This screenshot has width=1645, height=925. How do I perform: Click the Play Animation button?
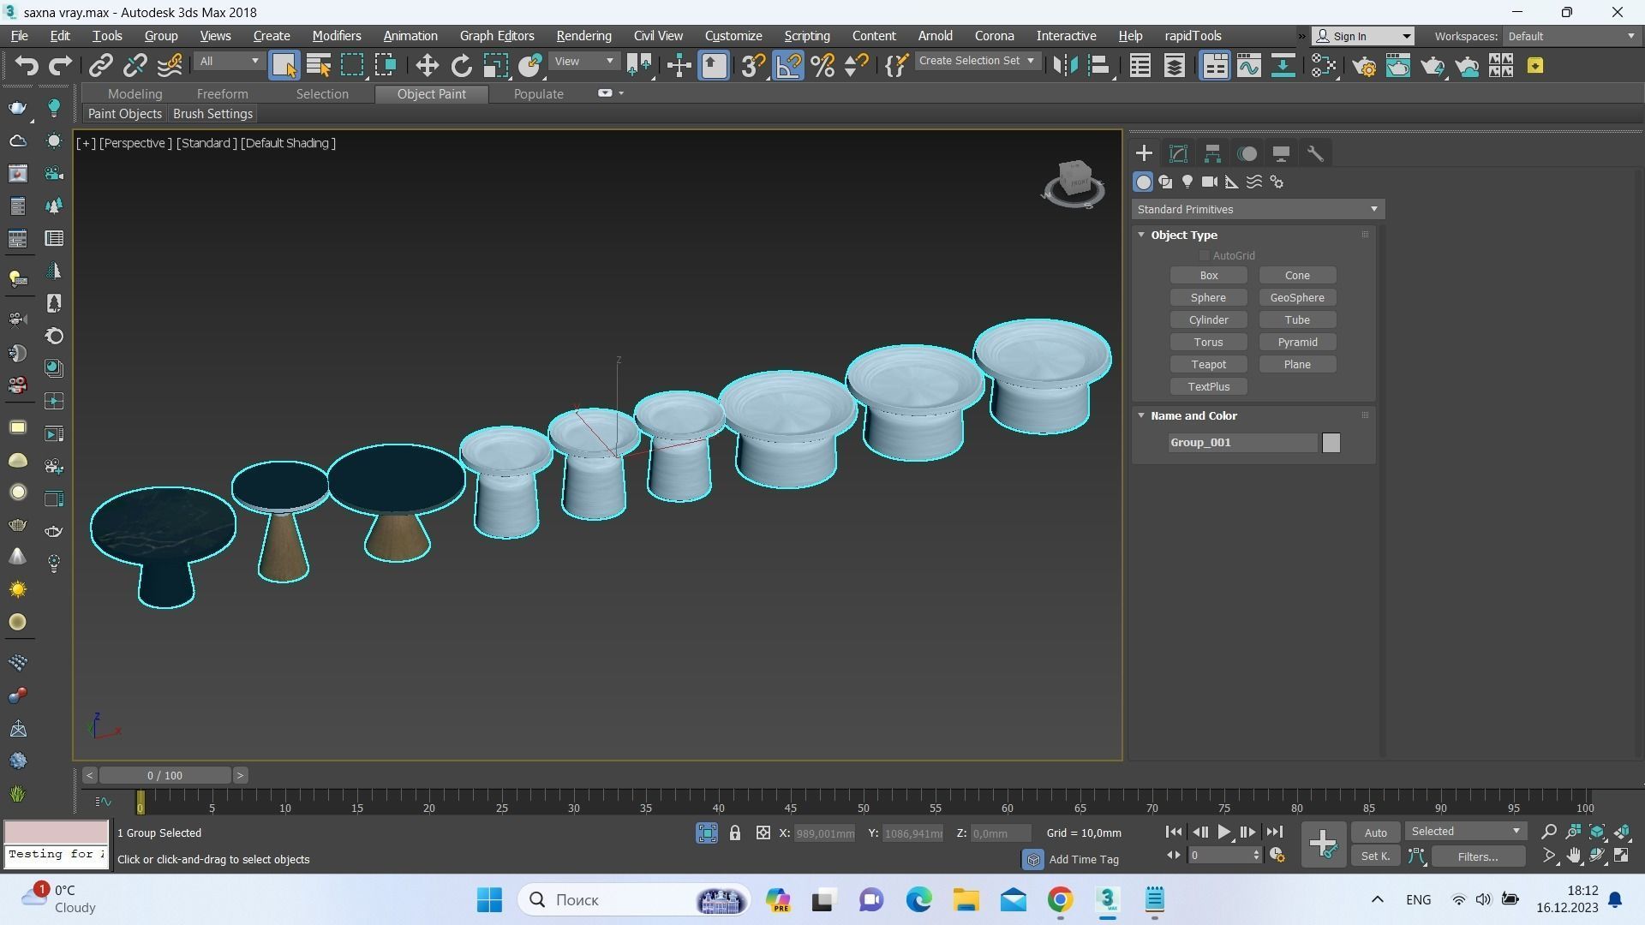point(1223,832)
